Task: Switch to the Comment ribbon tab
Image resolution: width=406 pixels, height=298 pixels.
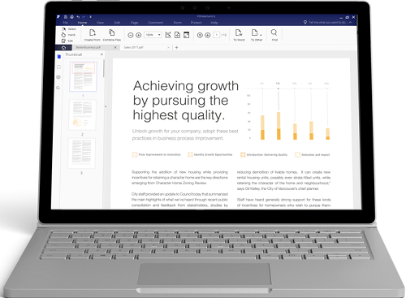Action: (156, 23)
